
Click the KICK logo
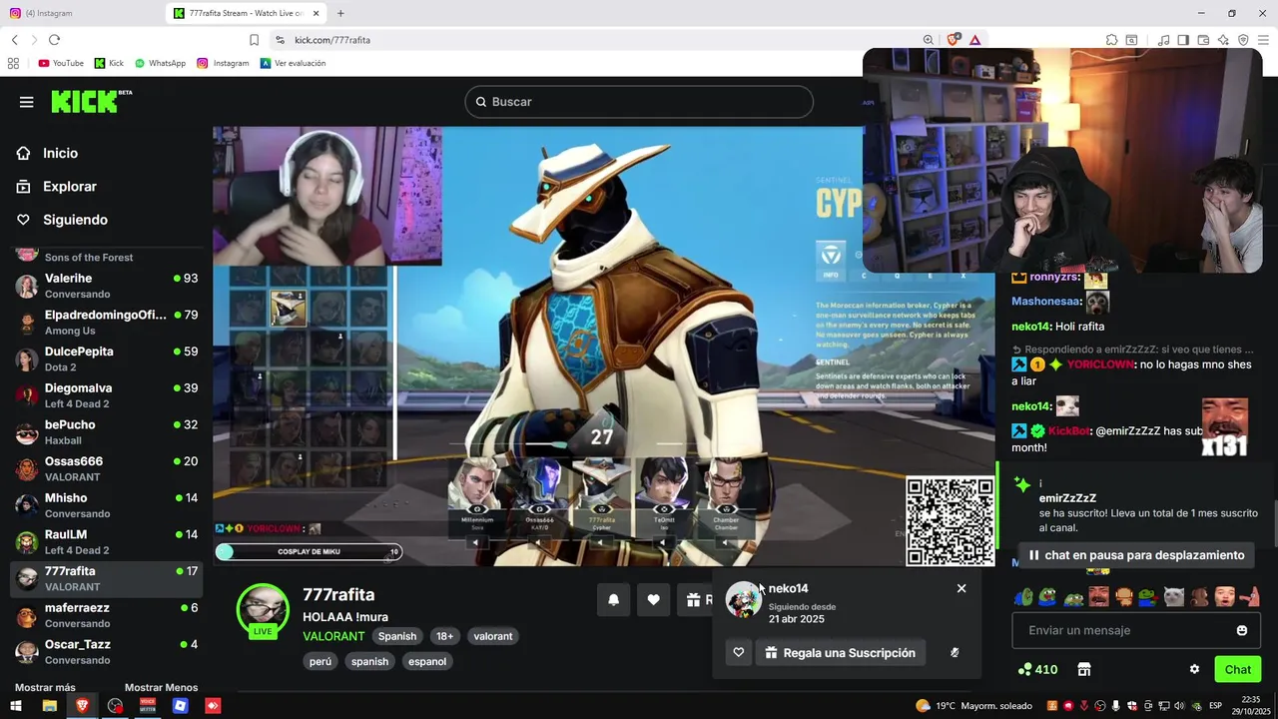pyautogui.click(x=91, y=101)
